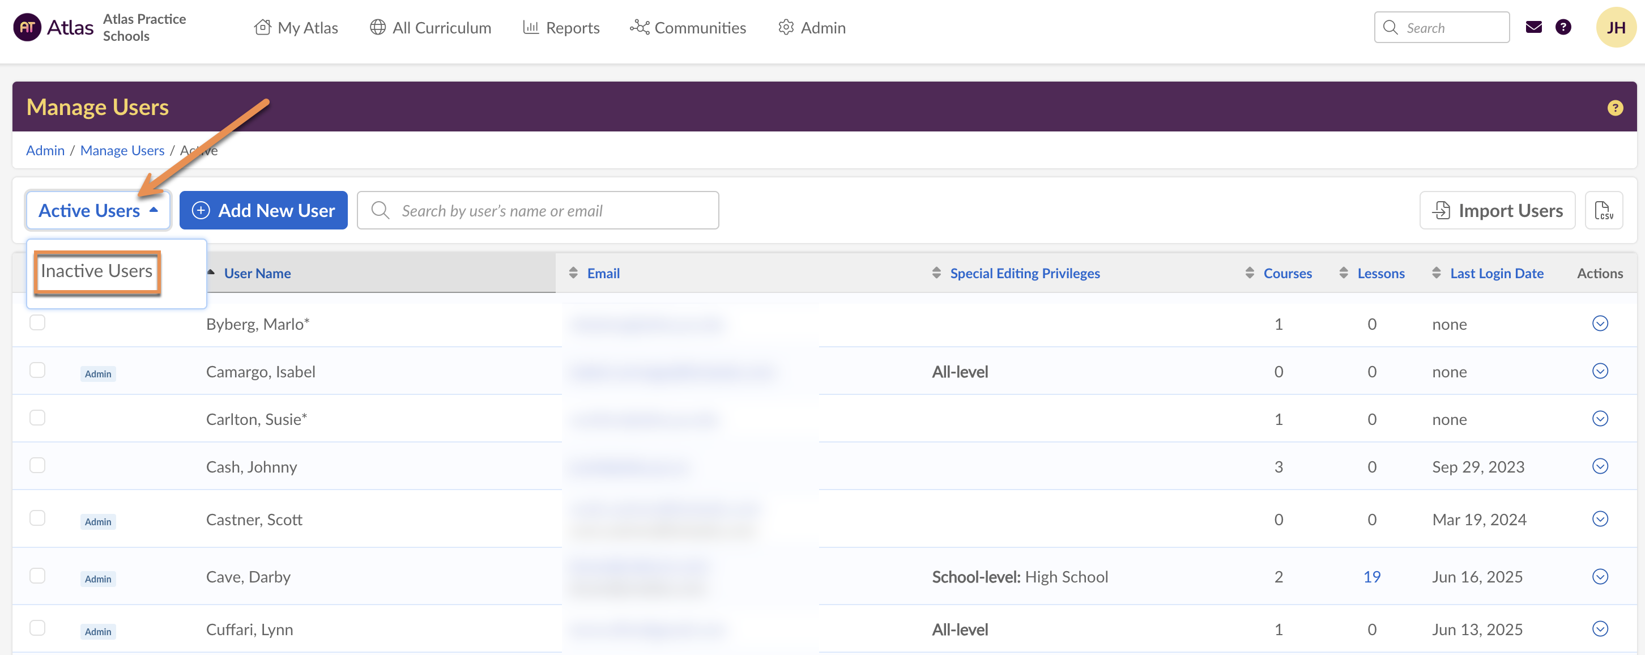This screenshot has width=1645, height=655.
Task: Sort by Lessons column header
Action: (1380, 273)
